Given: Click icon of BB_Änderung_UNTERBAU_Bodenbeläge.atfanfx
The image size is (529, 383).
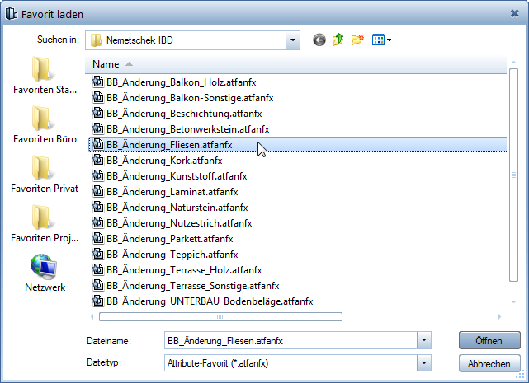Looking at the screenshot, I should click(x=98, y=301).
